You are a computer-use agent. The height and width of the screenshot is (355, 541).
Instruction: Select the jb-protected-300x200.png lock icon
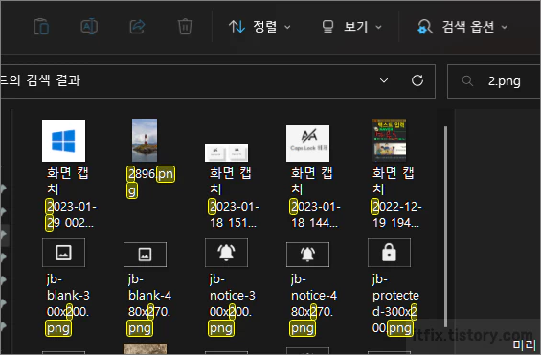389,253
